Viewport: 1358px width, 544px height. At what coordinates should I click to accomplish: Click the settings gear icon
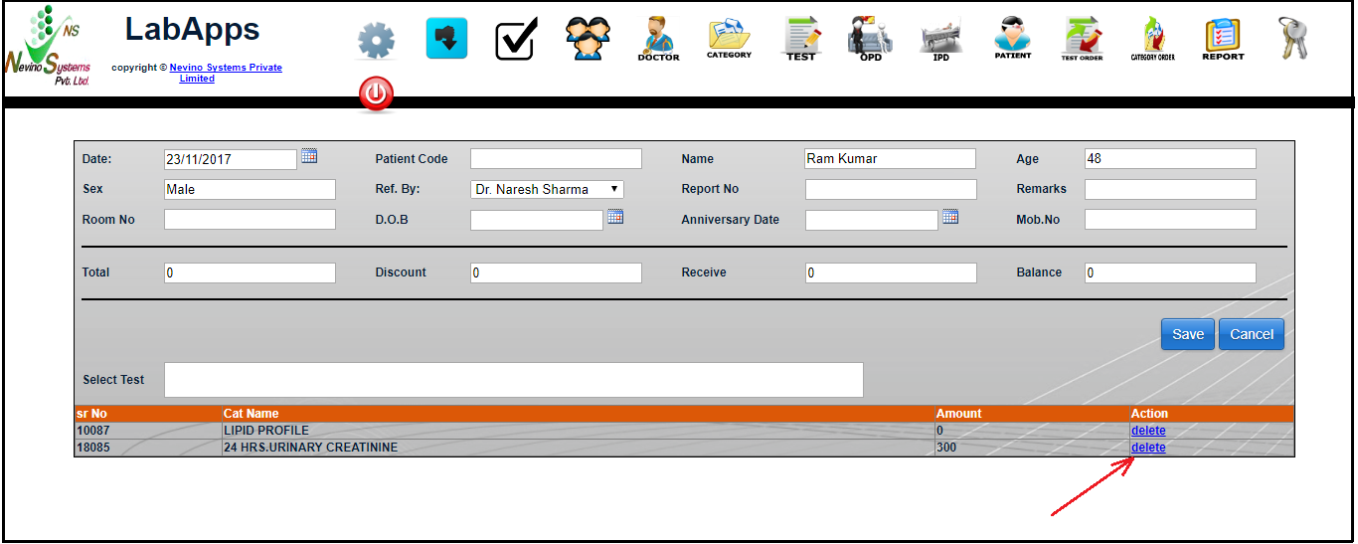(376, 41)
